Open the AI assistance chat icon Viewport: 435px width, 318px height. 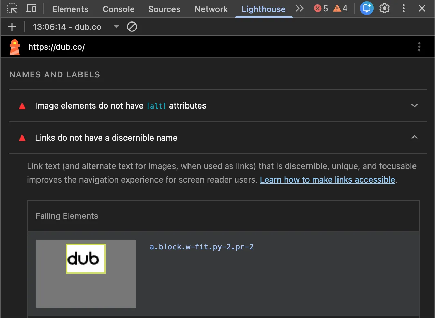click(x=366, y=9)
